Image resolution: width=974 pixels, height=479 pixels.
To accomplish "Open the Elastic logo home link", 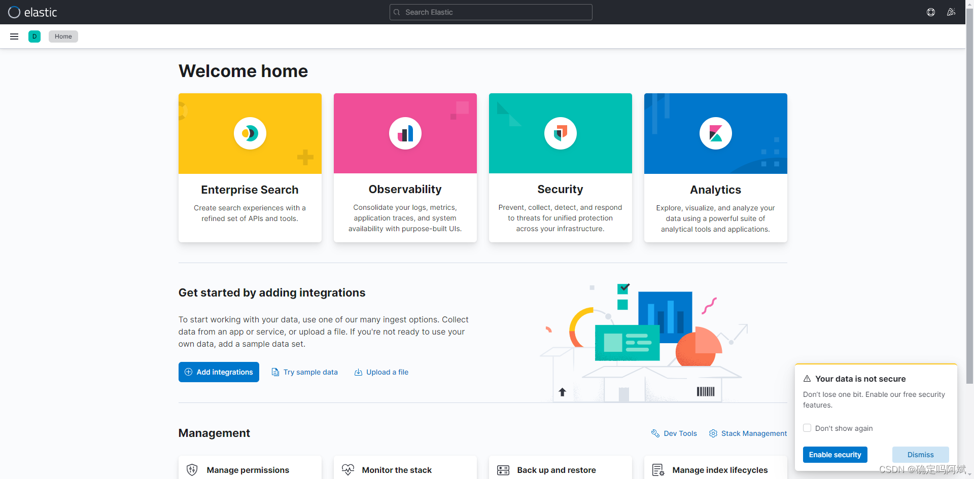I will [x=32, y=12].
